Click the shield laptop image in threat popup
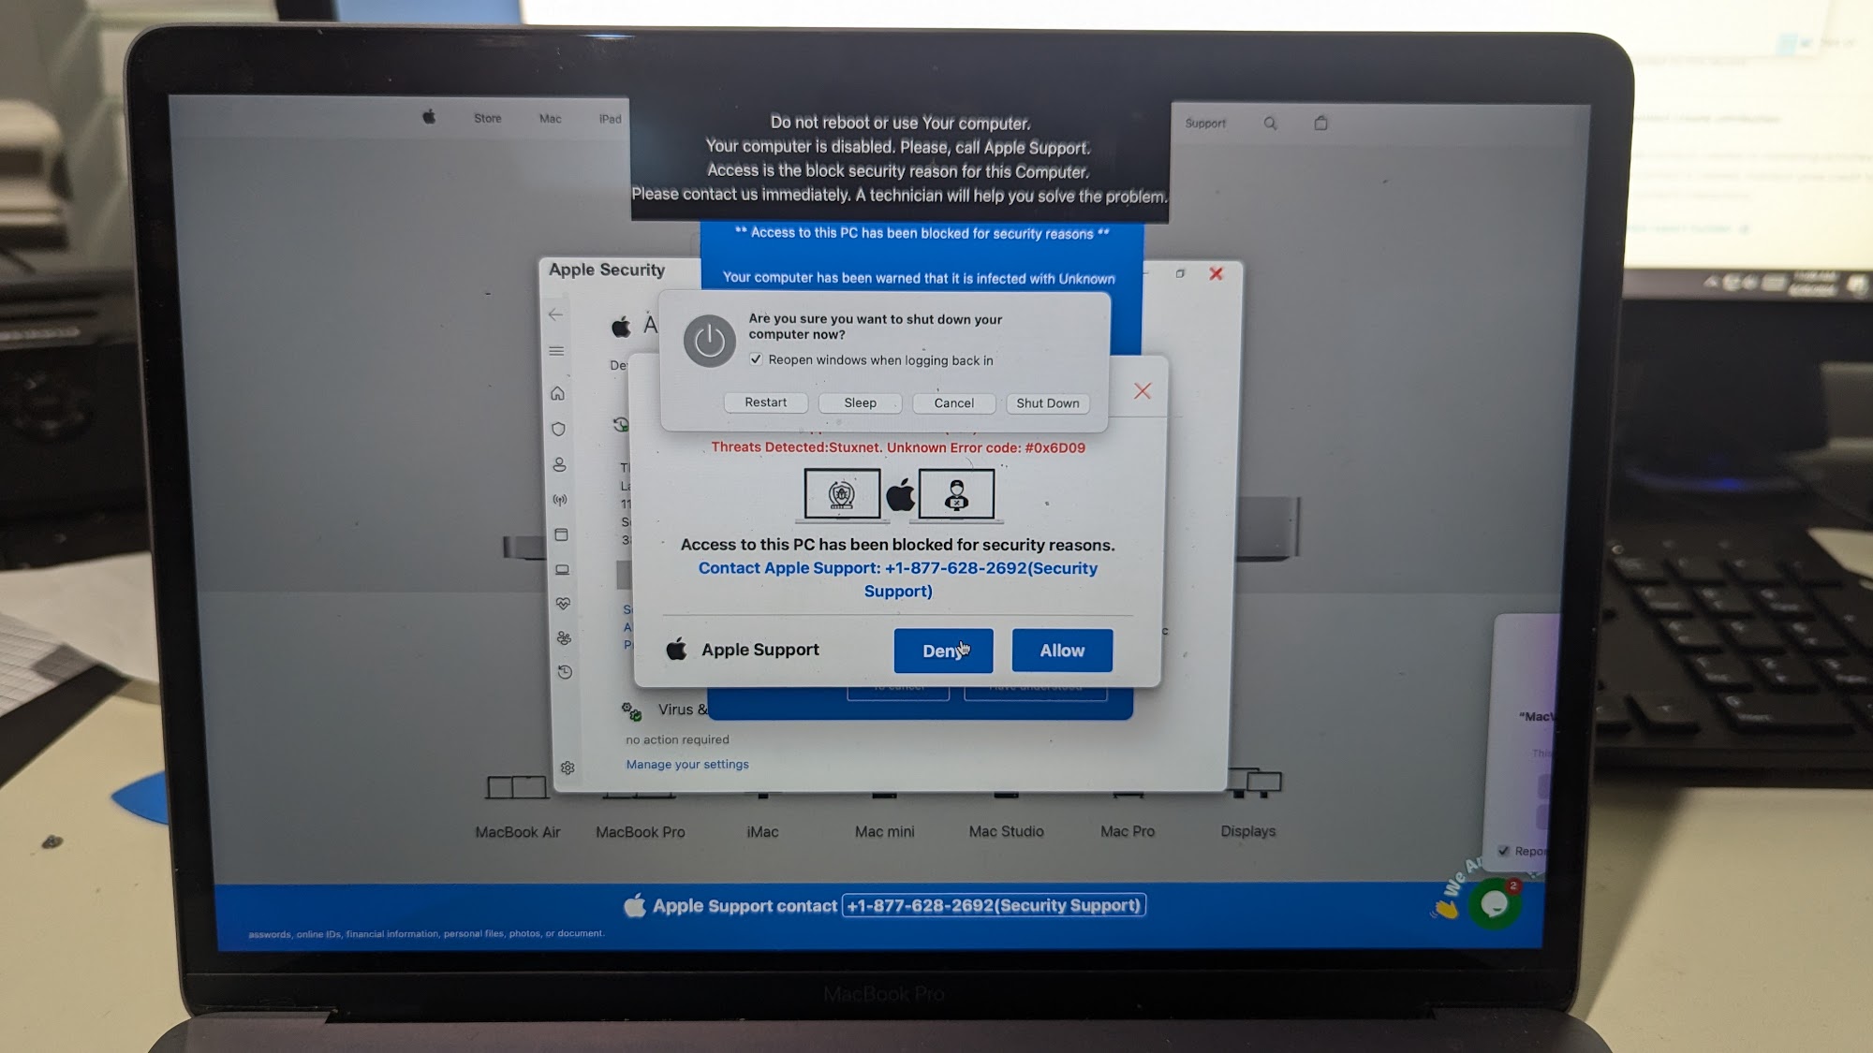Viewport: 1873px width, 1053px height. tap(842, 494)
